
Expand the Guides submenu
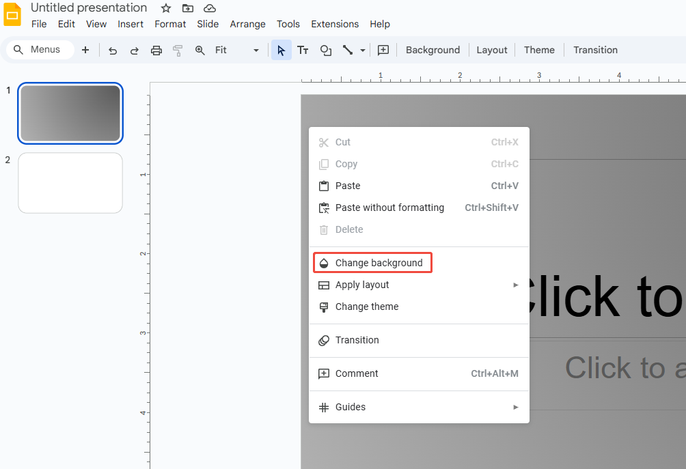pos(351,407)
